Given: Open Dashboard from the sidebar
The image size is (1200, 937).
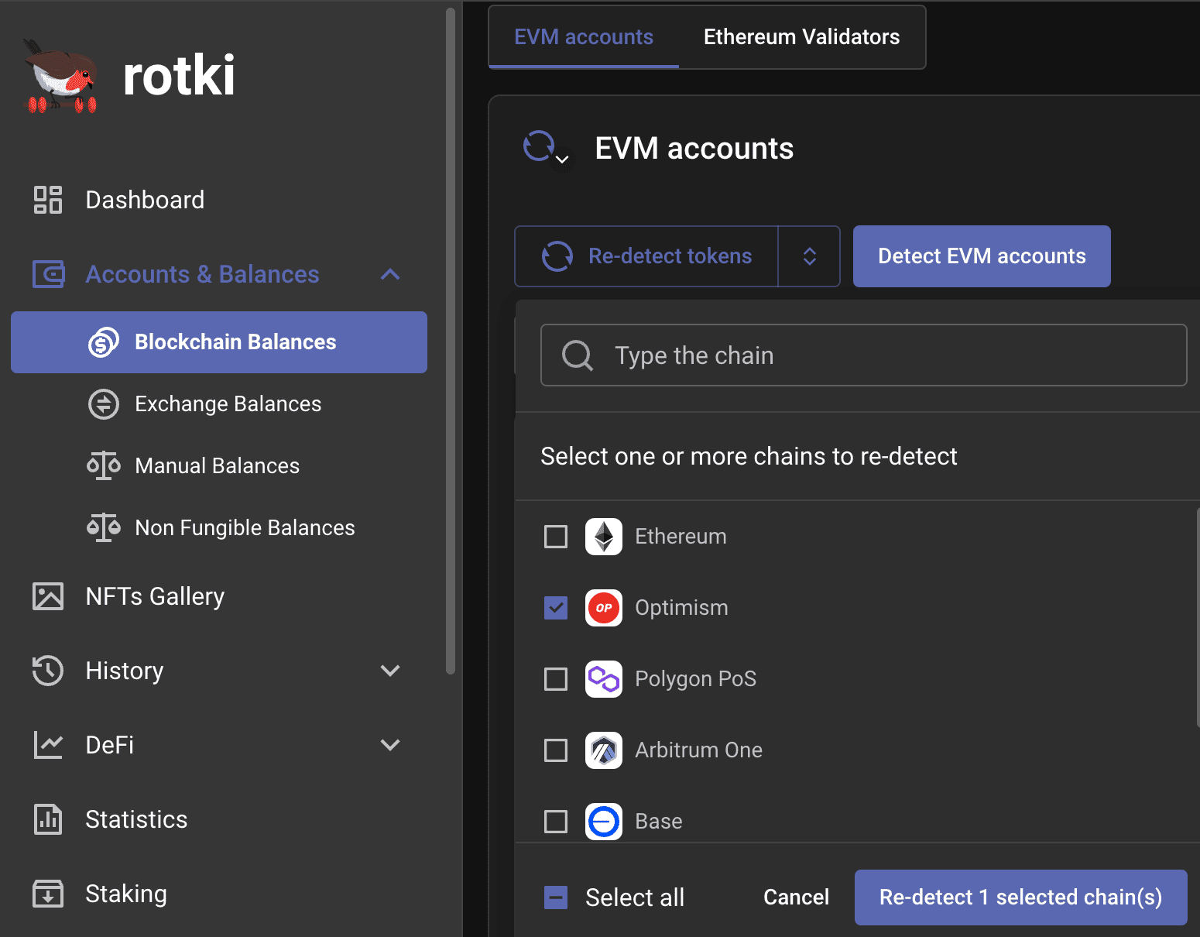Looking at the screenshot, I should [x=219, y=200].
